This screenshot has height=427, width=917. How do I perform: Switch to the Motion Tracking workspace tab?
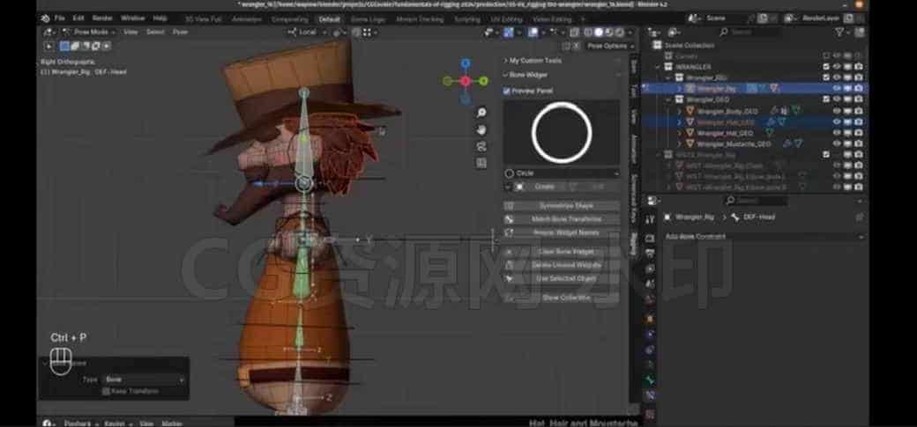coord(420,19)
